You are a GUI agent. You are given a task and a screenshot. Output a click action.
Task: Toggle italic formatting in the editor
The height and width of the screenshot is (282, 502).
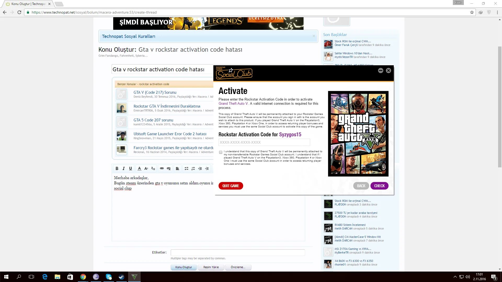(124, 168)
